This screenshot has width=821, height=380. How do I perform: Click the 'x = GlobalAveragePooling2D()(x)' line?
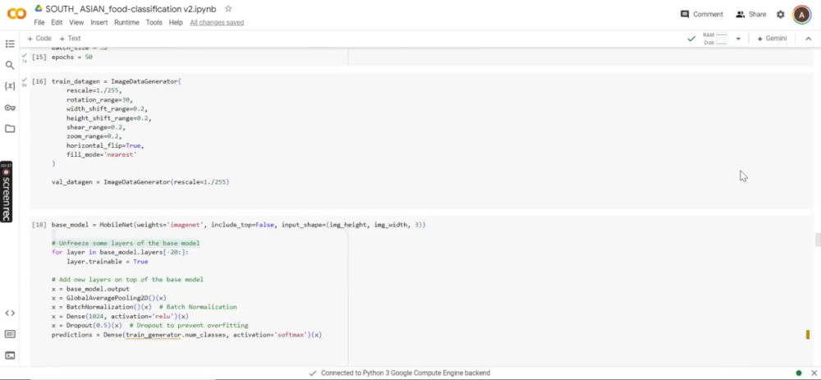click(109, 299)
